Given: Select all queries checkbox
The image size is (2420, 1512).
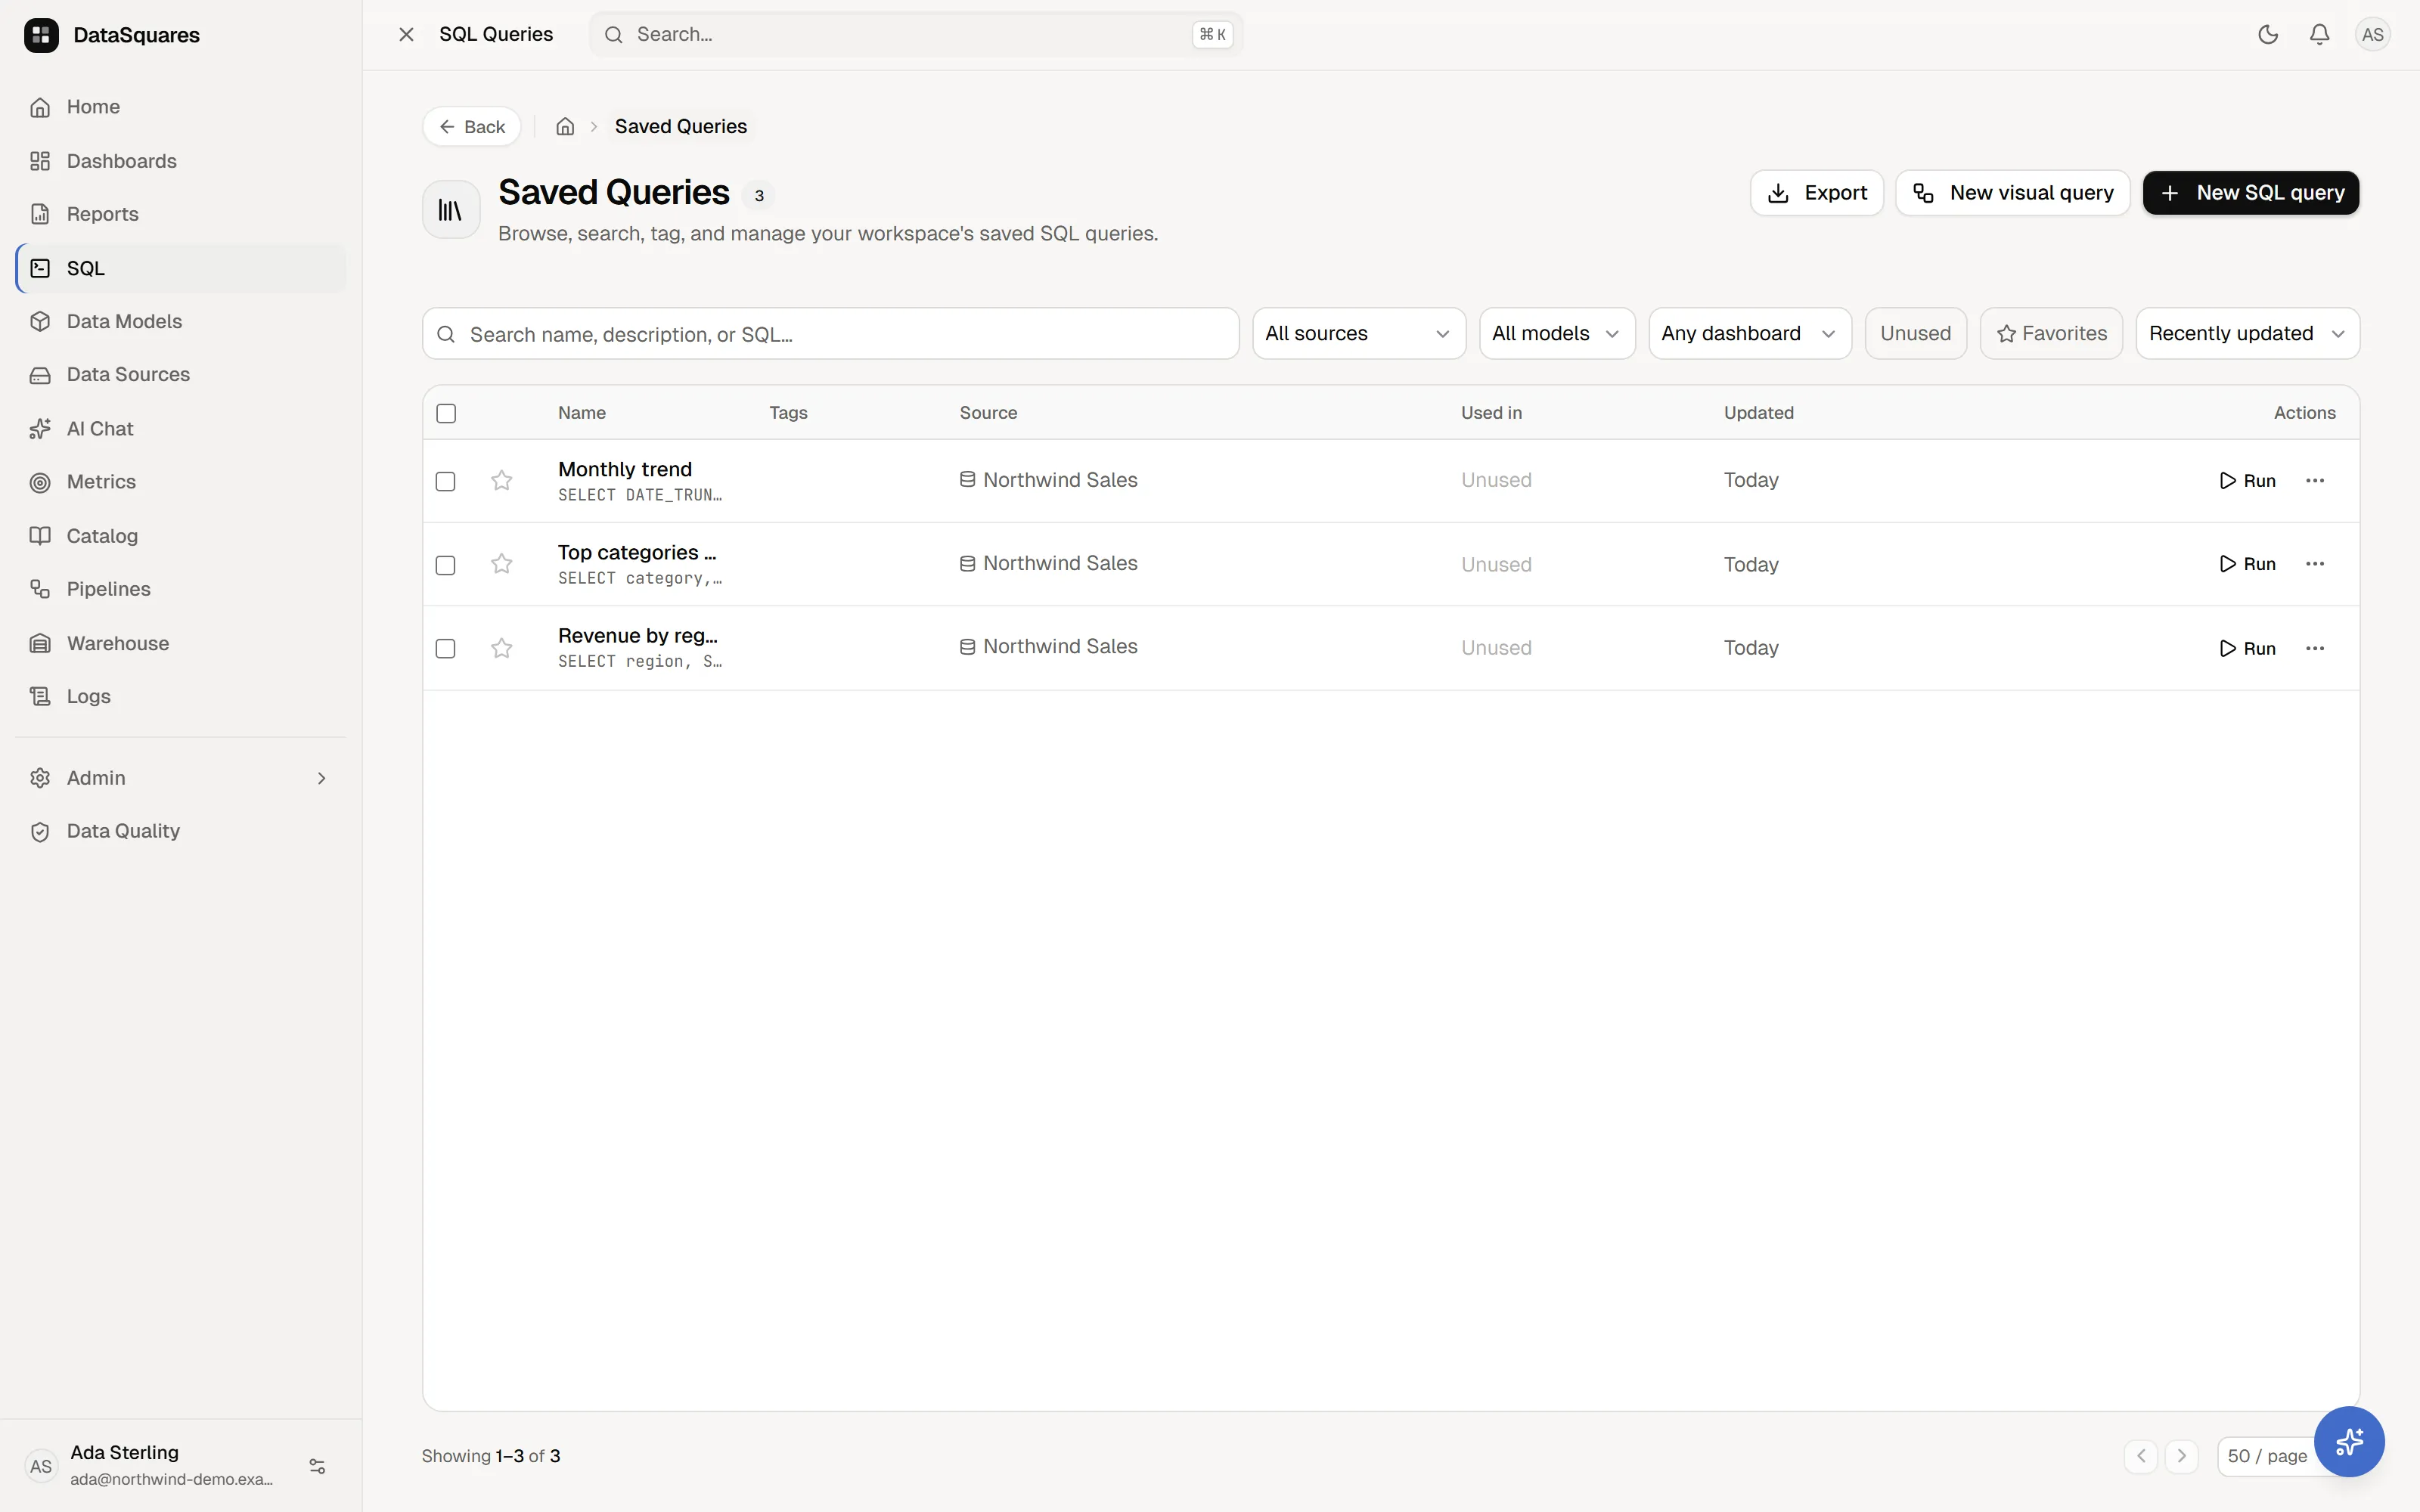Looking at the screenshot, I should pyautogui.click(x=446, y=413).
